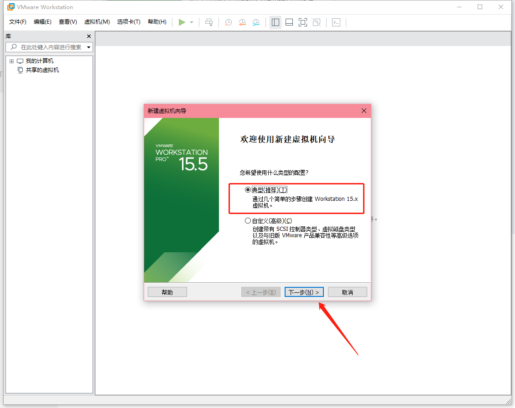The width and height of the screenshot is (515, 408).
Task: Click the console view icon in toolbar
Action: coord(336,22)
